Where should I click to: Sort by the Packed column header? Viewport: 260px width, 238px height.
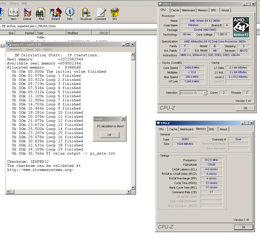coord(25,33)
